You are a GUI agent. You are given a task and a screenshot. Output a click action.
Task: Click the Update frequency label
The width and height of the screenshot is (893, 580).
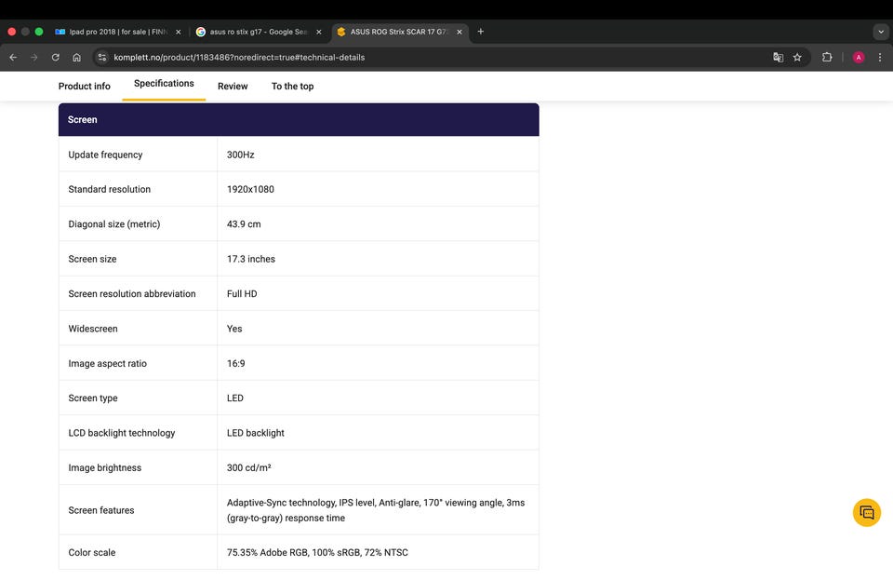click(x=105, y=155)
